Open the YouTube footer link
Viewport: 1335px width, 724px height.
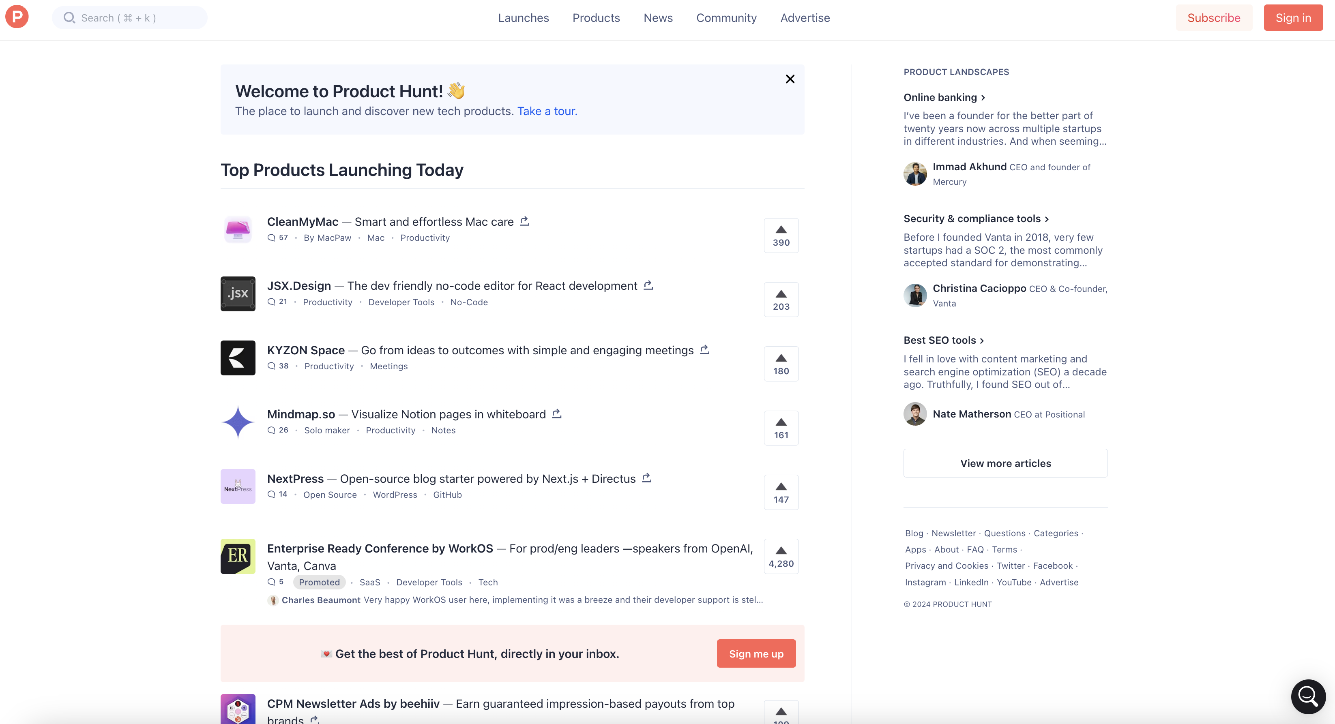[x=1014, y=582]
